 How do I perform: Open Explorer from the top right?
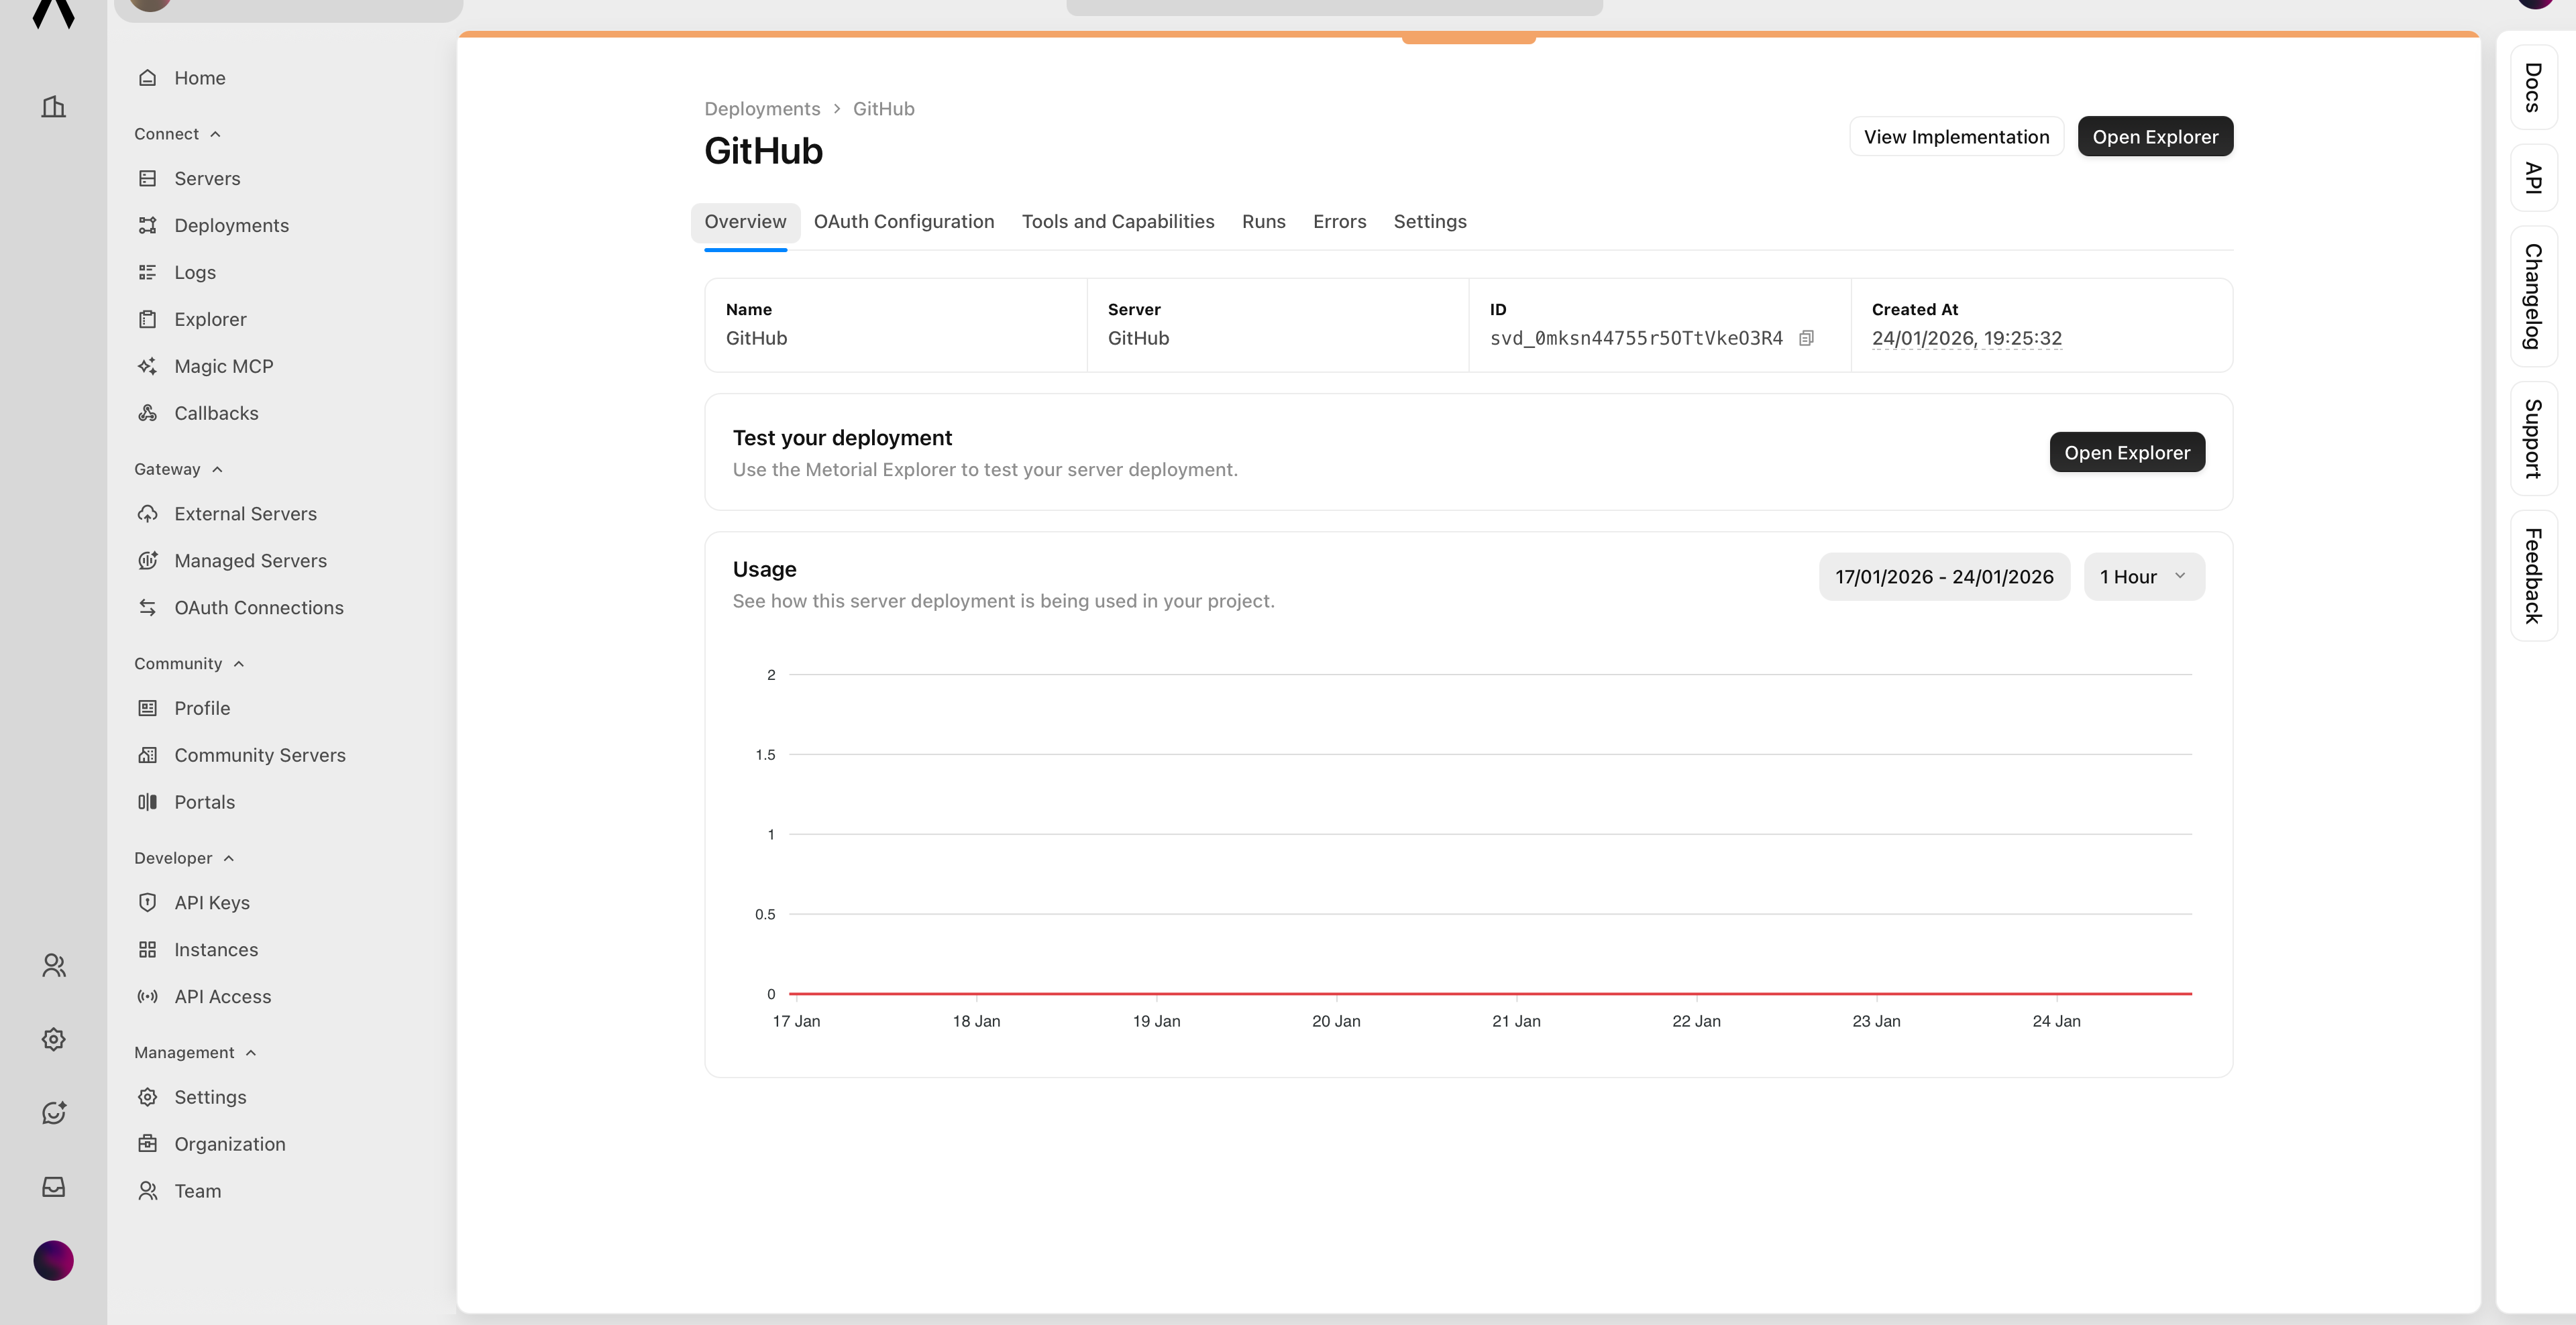[x=2155, y=136]
